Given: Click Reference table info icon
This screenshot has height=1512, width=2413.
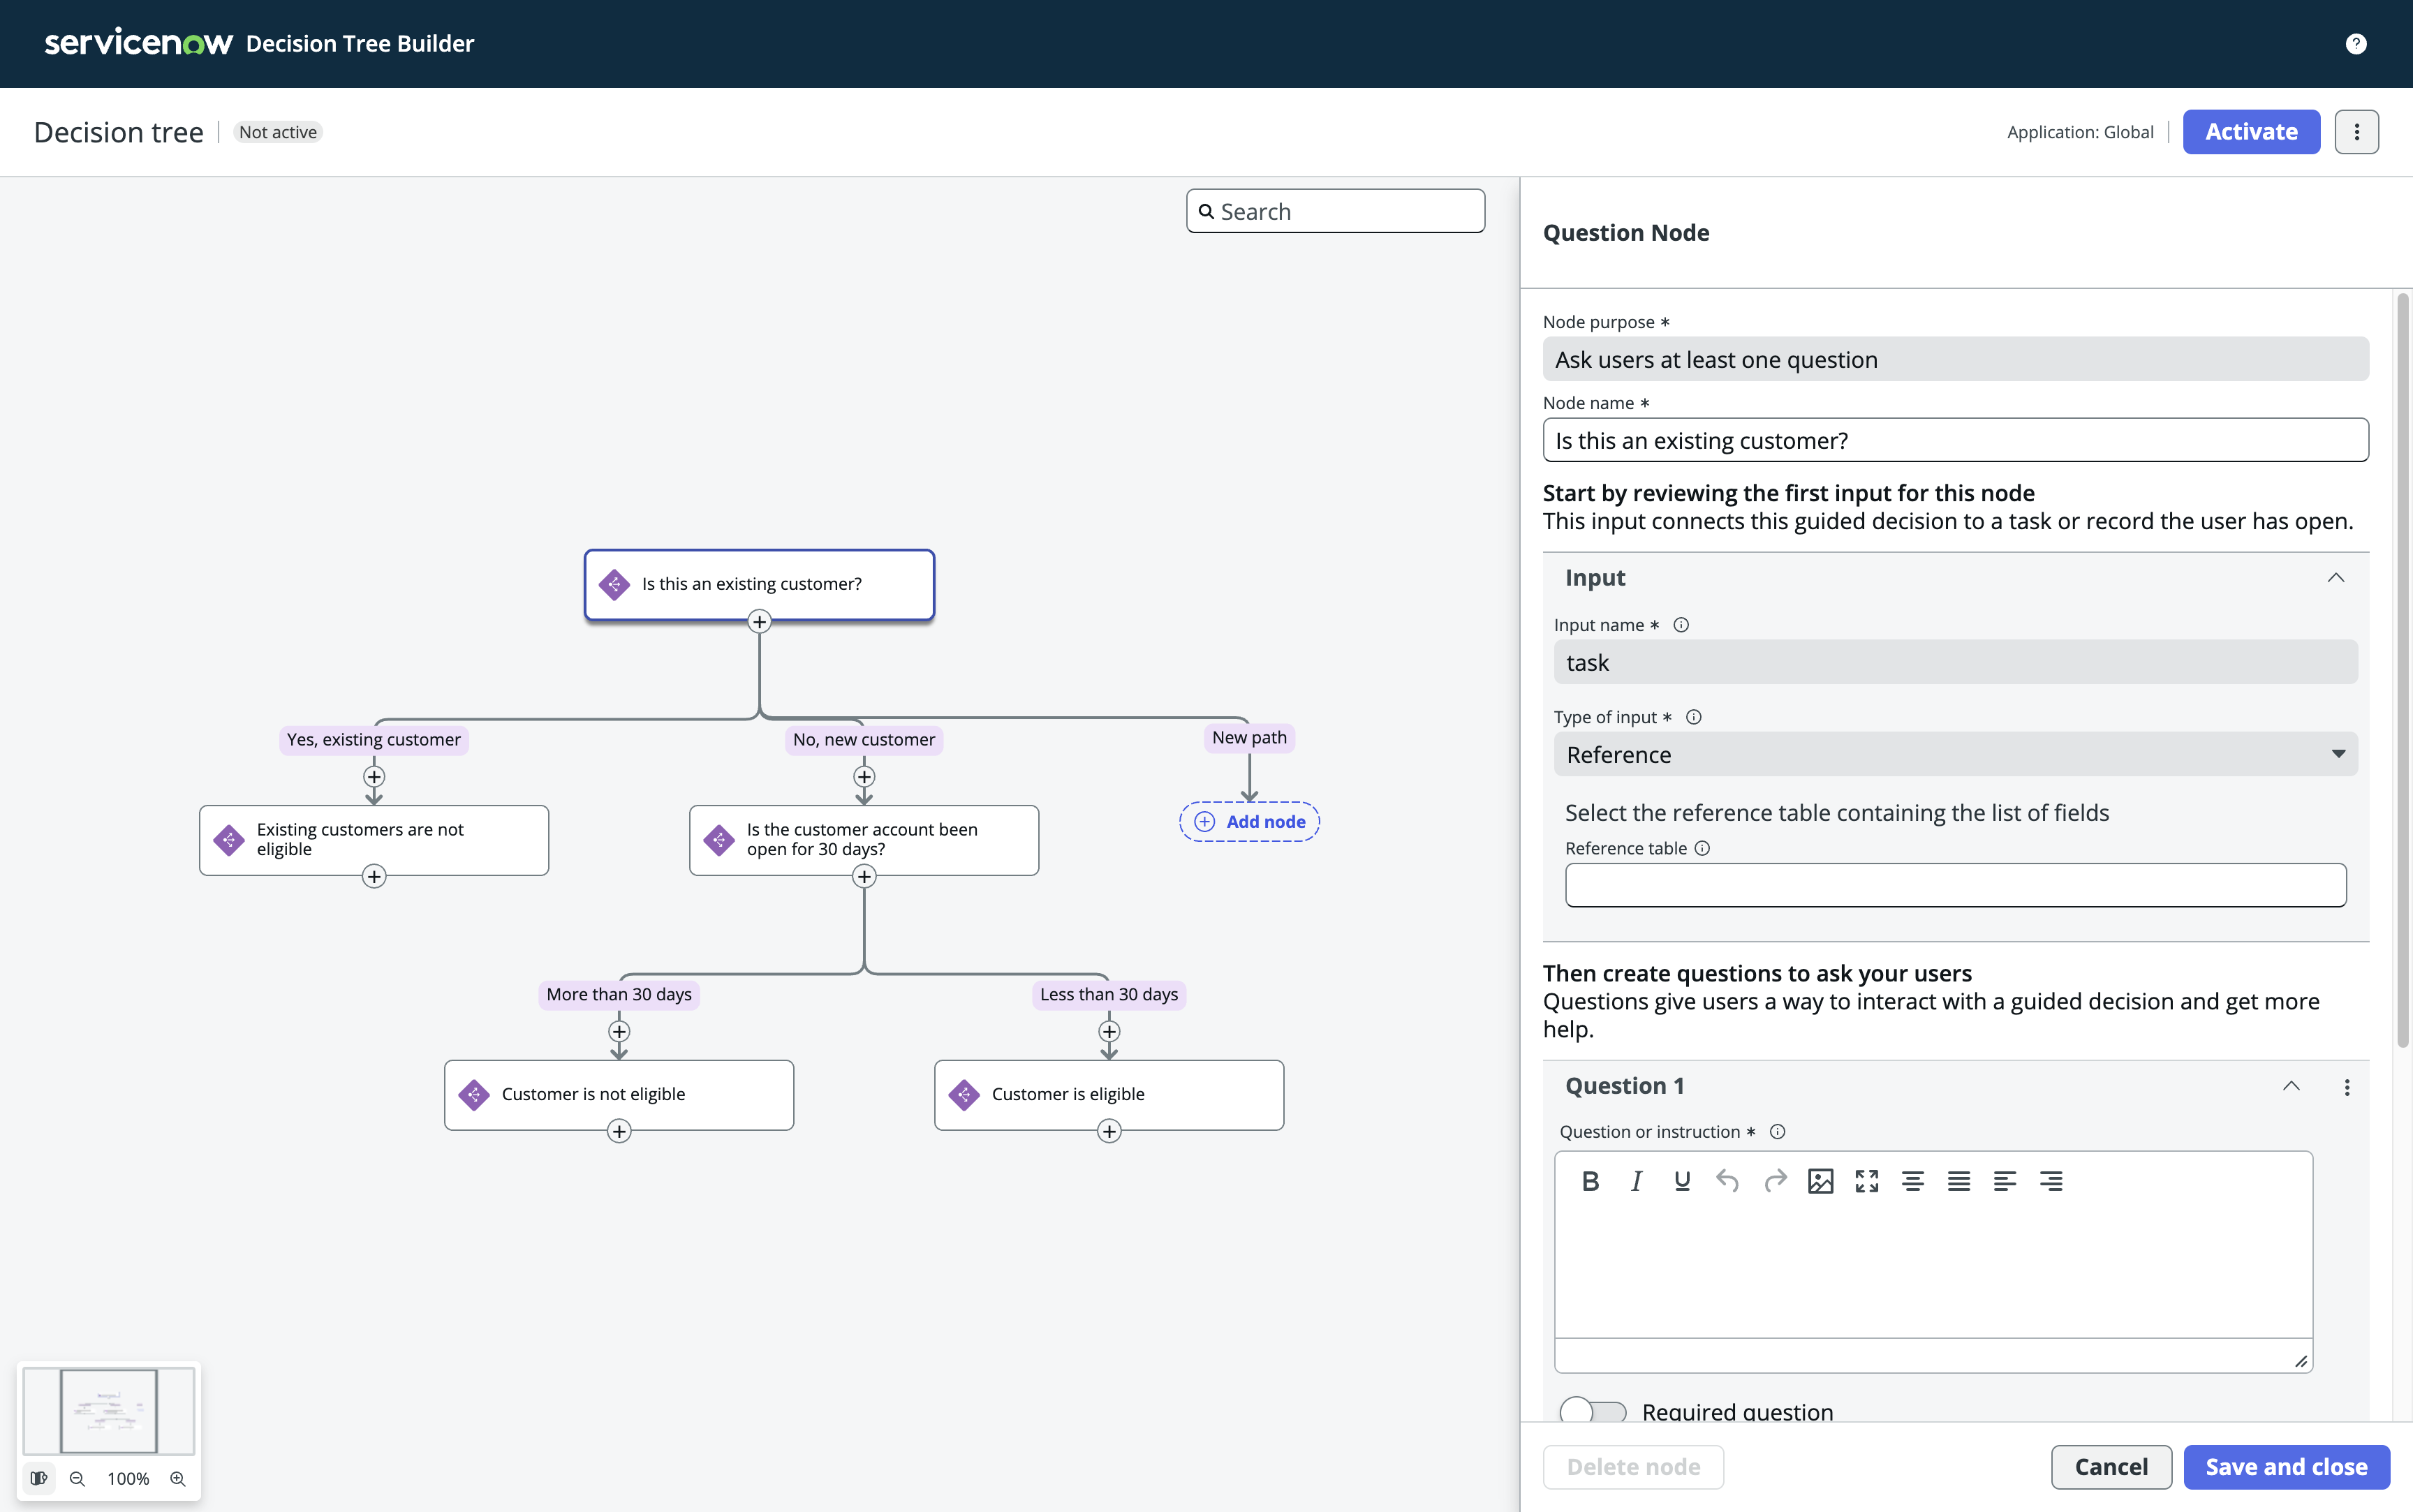Looking at the screenshot, I should [1702, 848].
